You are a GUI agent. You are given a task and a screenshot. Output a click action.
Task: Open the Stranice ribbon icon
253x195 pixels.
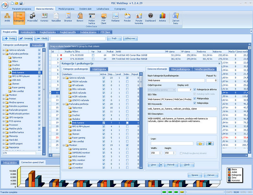[x=68, y=18]
